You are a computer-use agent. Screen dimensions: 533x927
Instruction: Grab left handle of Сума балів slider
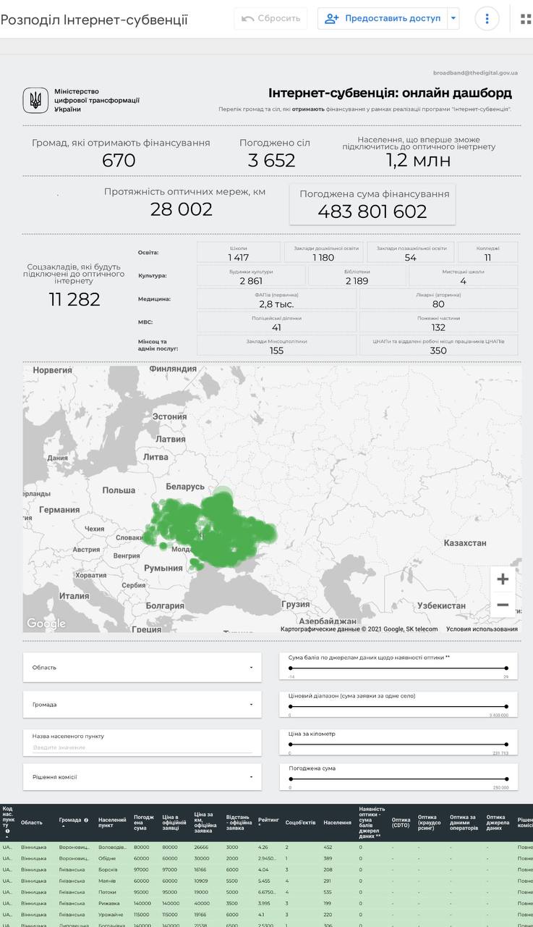[x=290, y=668]
